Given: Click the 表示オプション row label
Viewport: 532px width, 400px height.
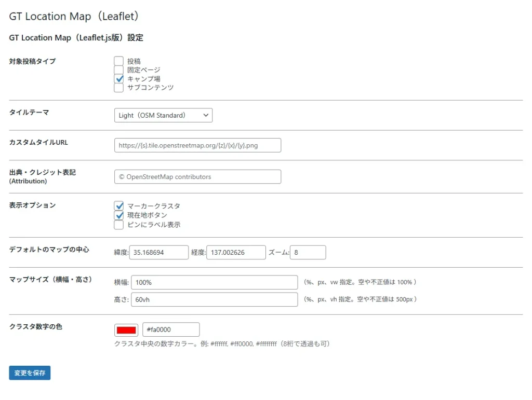Looking at the screenshot, I should 32,205.
